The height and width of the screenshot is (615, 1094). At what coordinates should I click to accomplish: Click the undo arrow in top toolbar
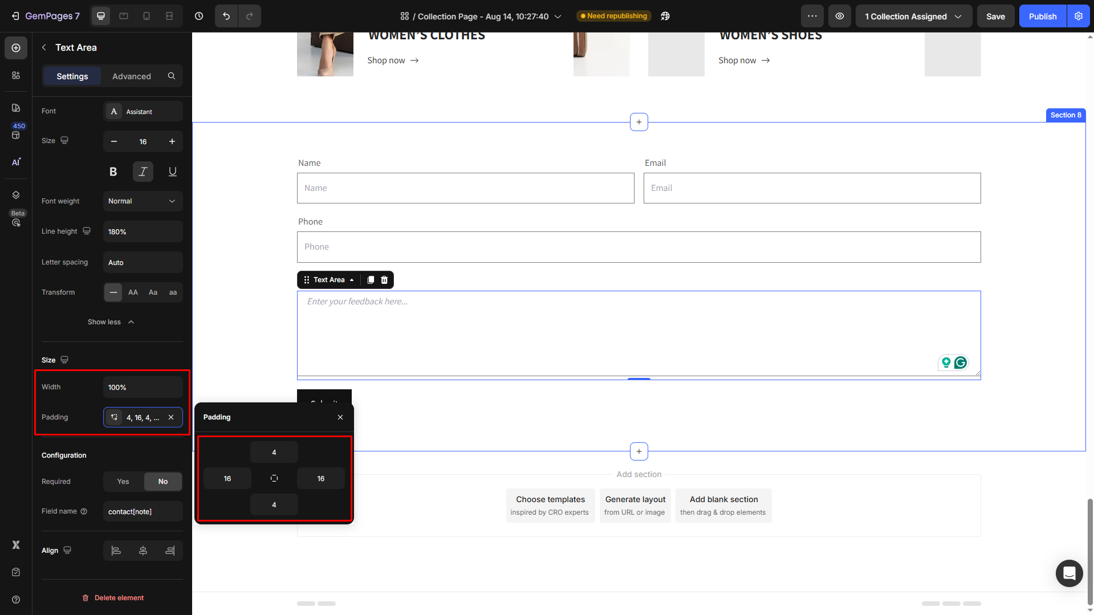click(x=226, y=16)
